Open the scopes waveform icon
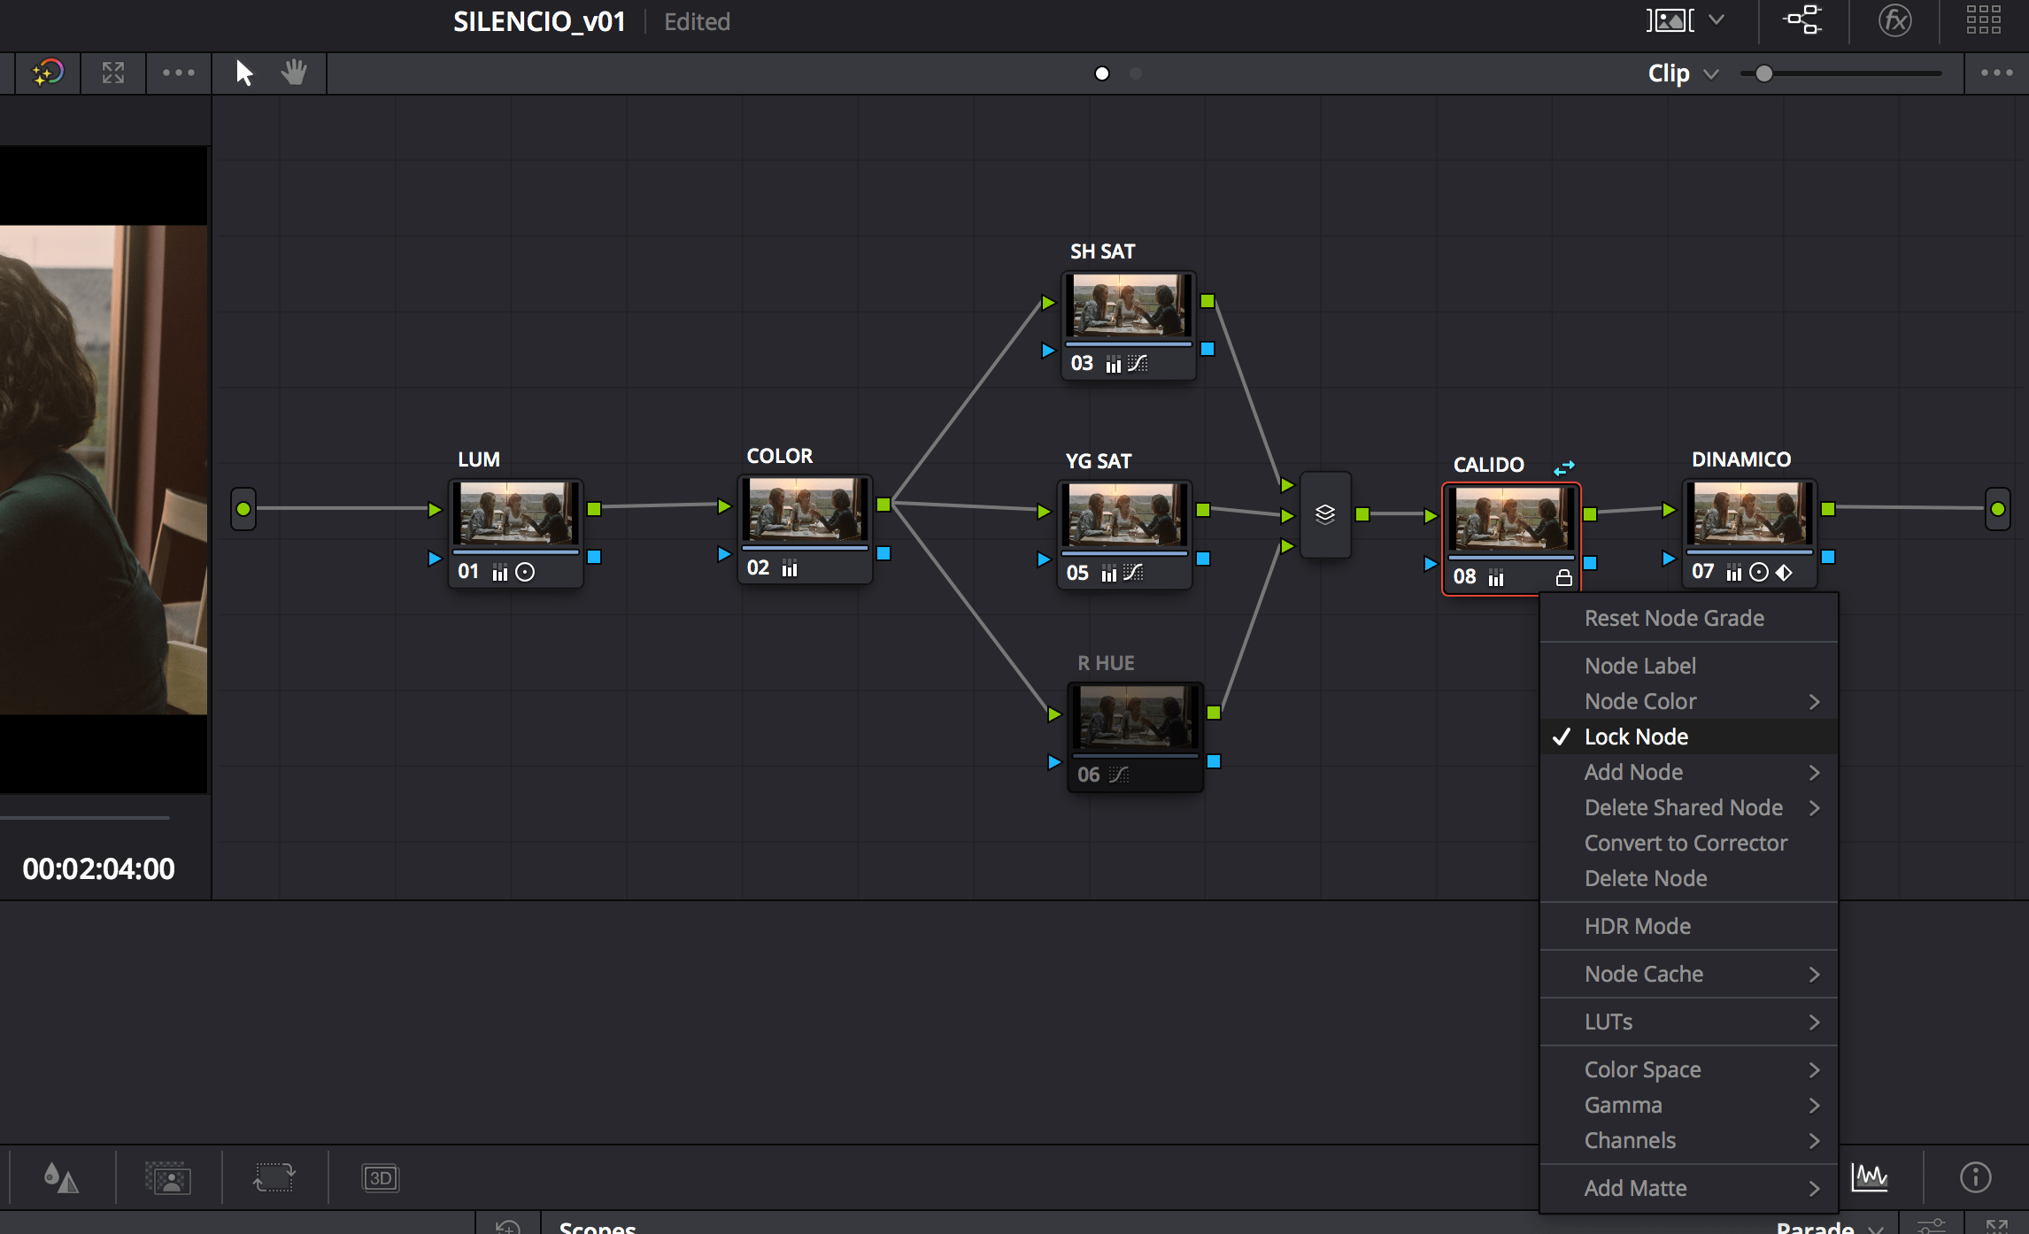This screenshot has width=2029, height=1234. pyautogui.click(x=1870, y=1177)
